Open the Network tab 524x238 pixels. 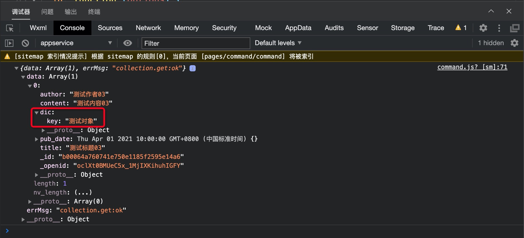pyautogui.click(x=148, y=28)
